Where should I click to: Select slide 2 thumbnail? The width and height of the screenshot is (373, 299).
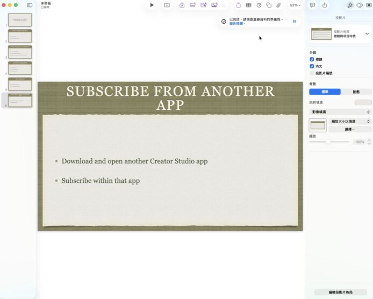tap(20, 36)
